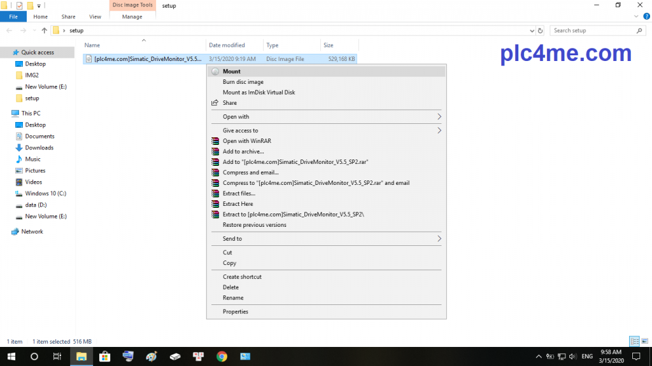Viewport: 652px width, 366px height.
Task: Click the Search setup input field
Action: tap(592, 30)
